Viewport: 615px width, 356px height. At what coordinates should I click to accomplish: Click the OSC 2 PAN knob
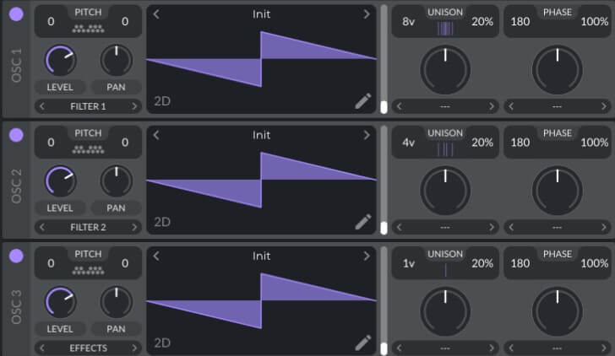coord(116,181)
